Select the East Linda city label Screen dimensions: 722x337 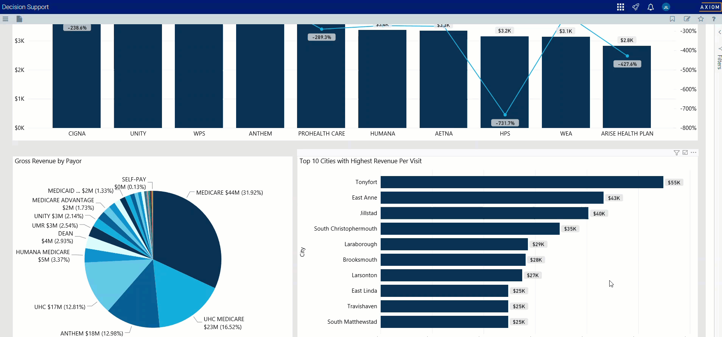(x=364, y=291)
